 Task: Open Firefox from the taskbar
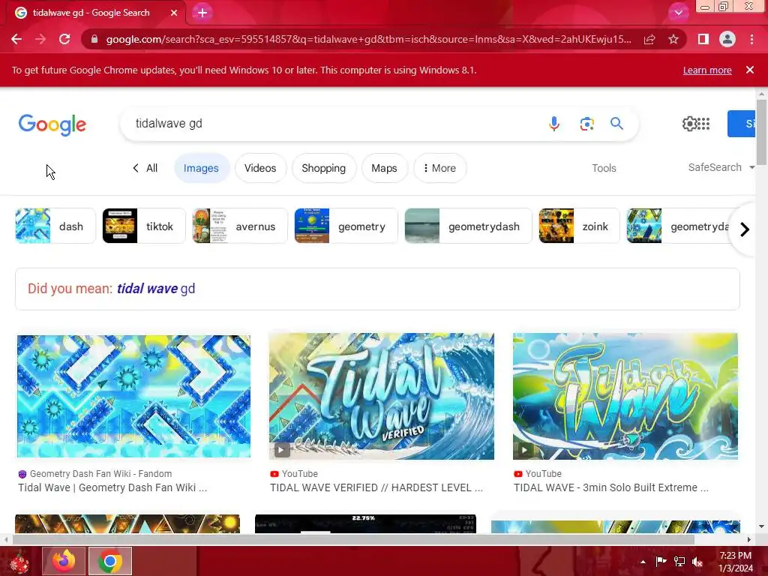coord(64,561)
